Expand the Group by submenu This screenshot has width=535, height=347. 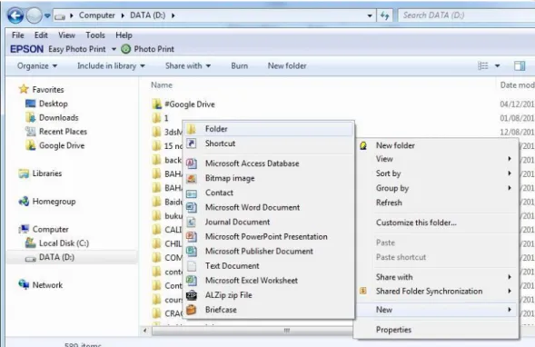(436, 188)
